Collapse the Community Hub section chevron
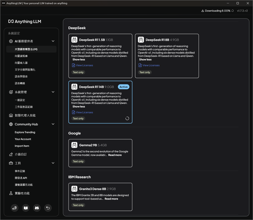 coord(53,124)
